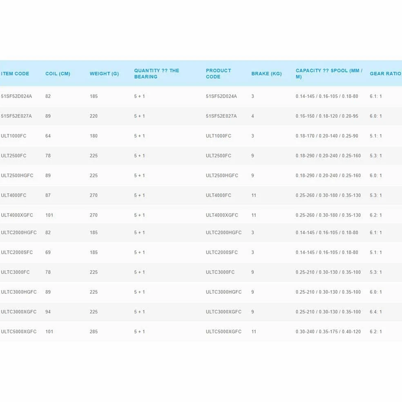Select item code 51SF52D024A in first column
The width and height of the screenshot is (402, 402).
(16, 96)
